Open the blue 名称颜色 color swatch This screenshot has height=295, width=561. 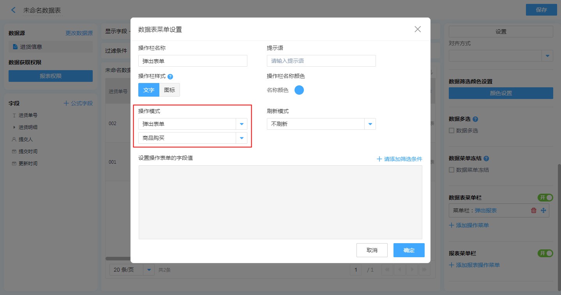pos(299,90)
